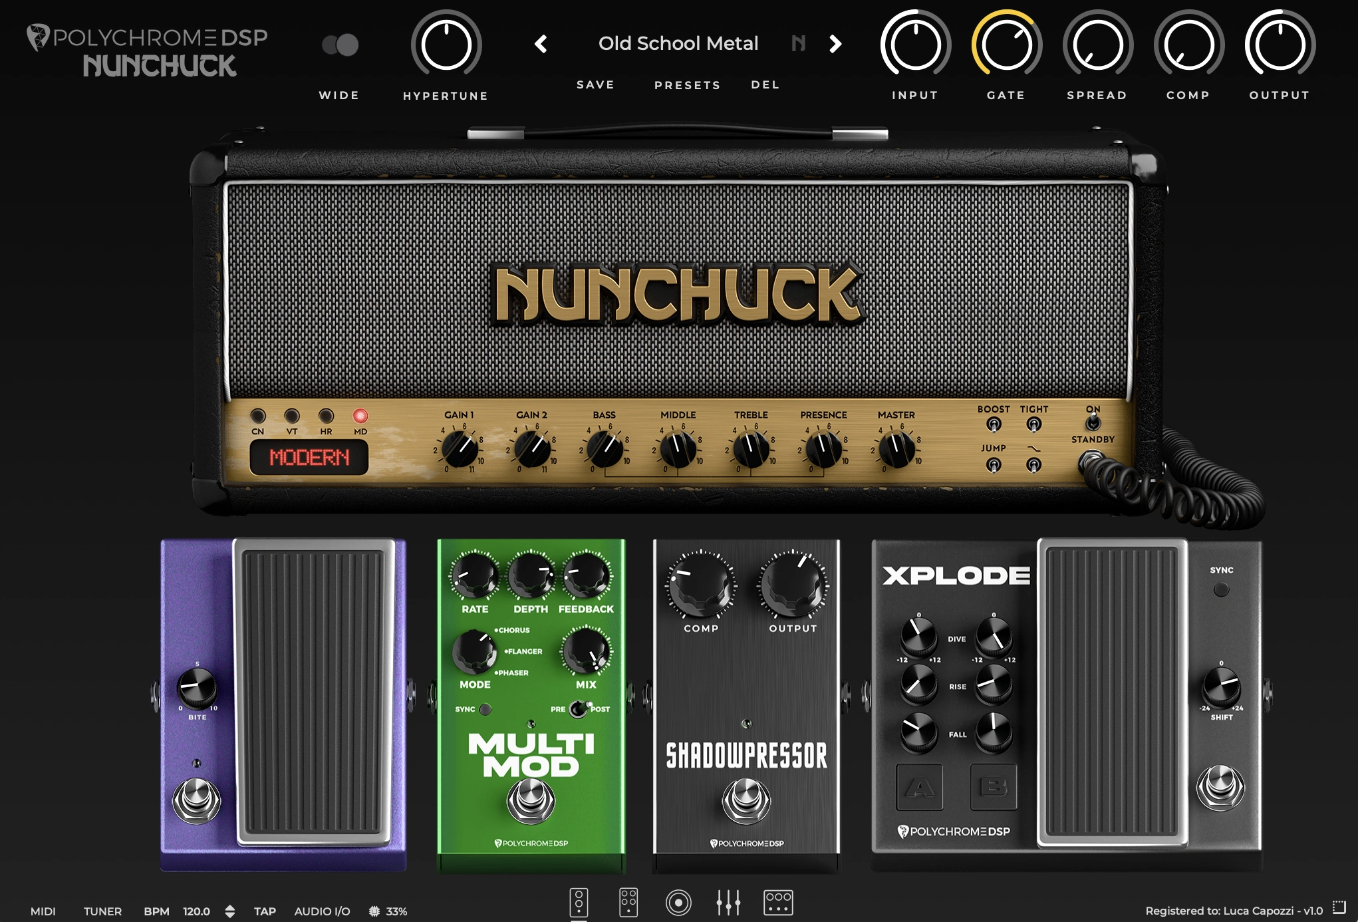1358x922 pixels.
Task: Open the AUDIO I/O settings
Action: point(322,911)
